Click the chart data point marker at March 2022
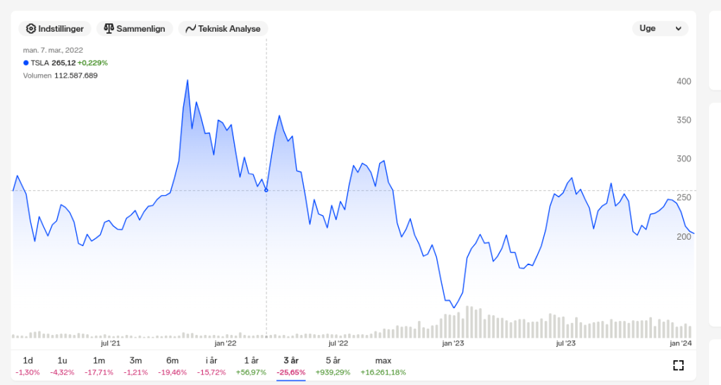The width and height of the screenshot is (721, 385). point(266,190)
